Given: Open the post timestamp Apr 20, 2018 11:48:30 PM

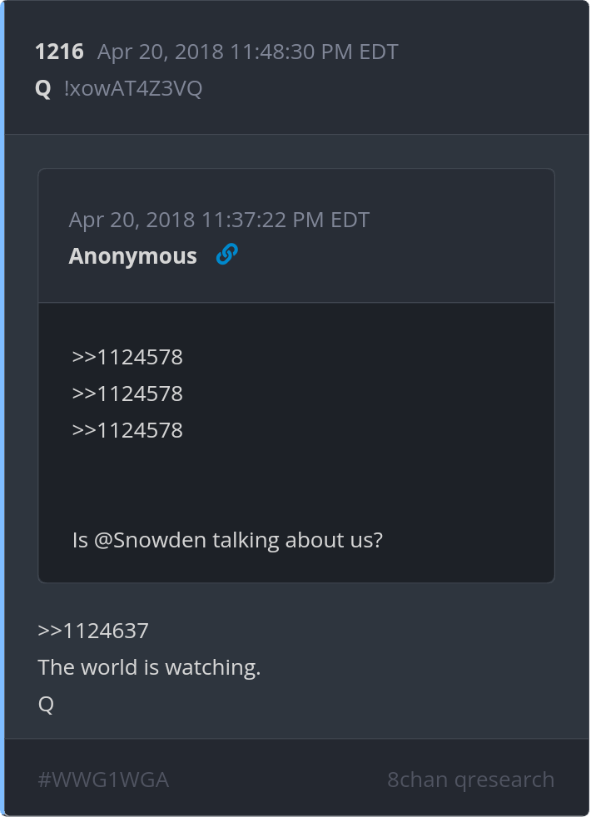Looking at the screenshot, I should [x=248, y=52].
